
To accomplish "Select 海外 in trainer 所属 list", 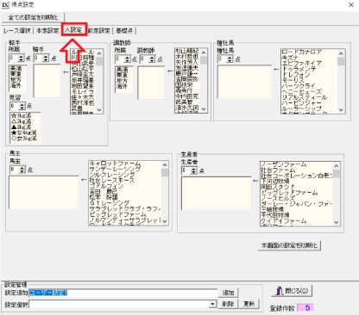I will (122, 86).
